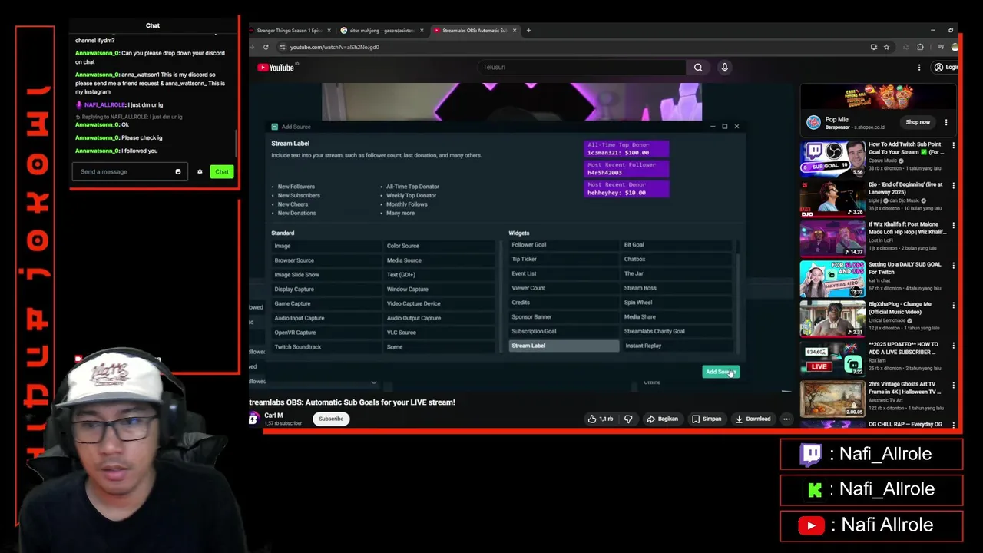Open Wiz Khalifa Lofi Hip Hop thumbnail
This screenshot has width=983, height=553.
[x=832, y=239]
